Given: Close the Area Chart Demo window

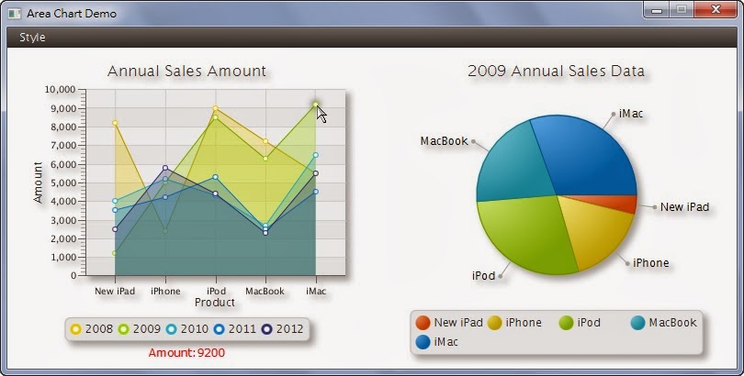Looking at the screenshot, I should 716,10.
